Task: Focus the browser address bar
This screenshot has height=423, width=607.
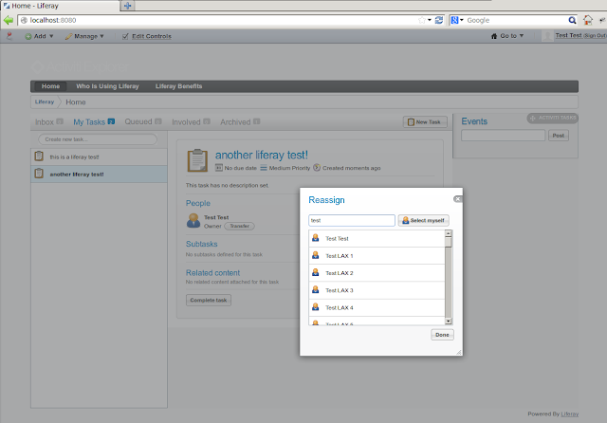Action: click(x=221, y=20)
